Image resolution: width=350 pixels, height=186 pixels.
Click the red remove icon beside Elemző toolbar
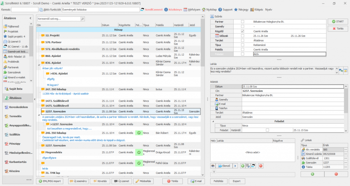point(260,166)
